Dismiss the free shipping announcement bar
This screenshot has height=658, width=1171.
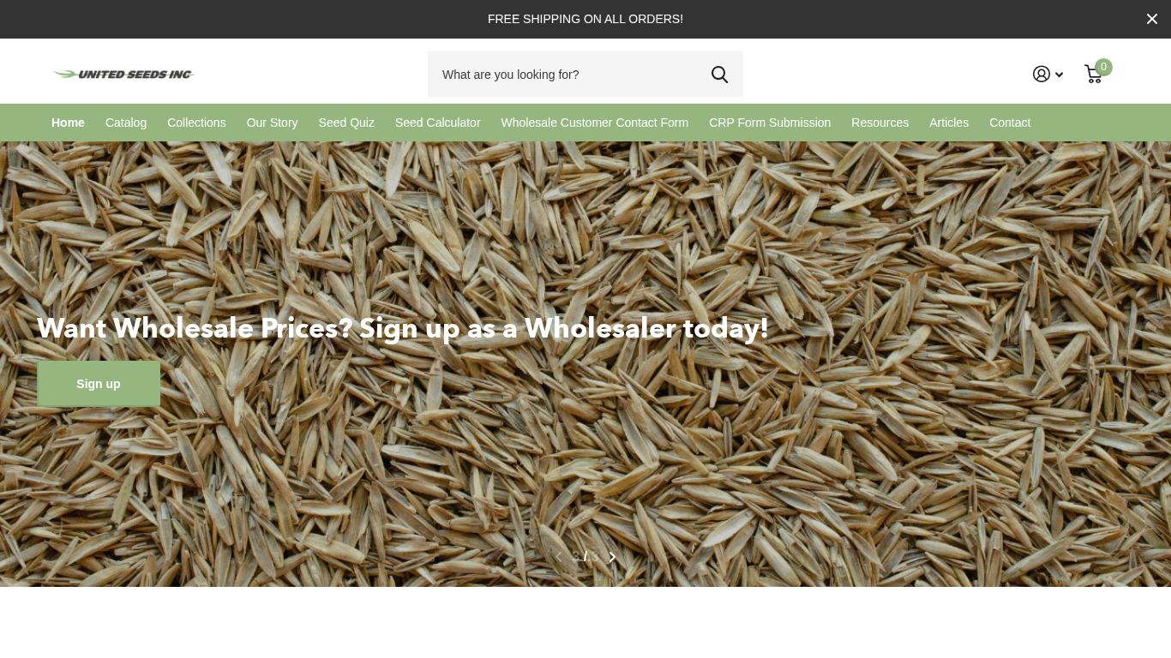1151,19
